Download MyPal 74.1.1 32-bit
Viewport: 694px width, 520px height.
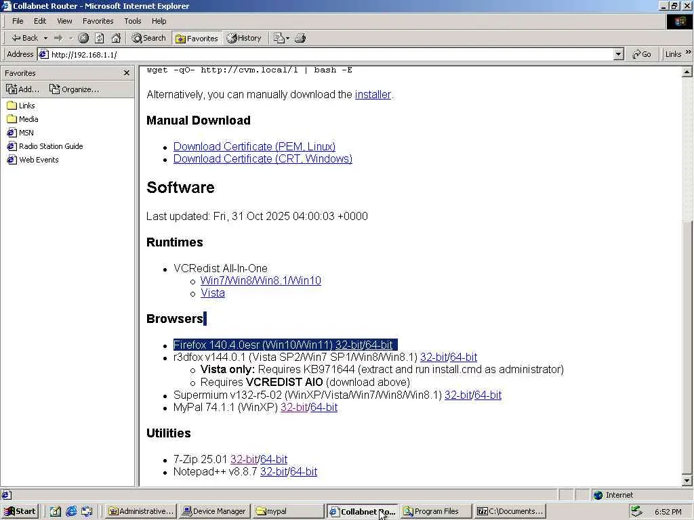point(294,407)
